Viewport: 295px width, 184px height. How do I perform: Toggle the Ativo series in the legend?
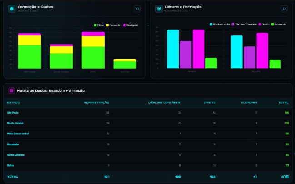pyautogui.click(x=99, y=25)
